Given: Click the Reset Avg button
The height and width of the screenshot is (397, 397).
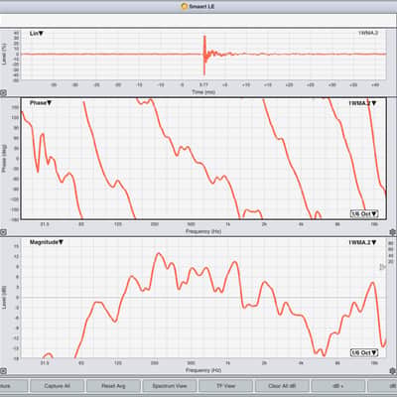Looking at the screenshot, I should pyautogui.click(x=113, y=386).
